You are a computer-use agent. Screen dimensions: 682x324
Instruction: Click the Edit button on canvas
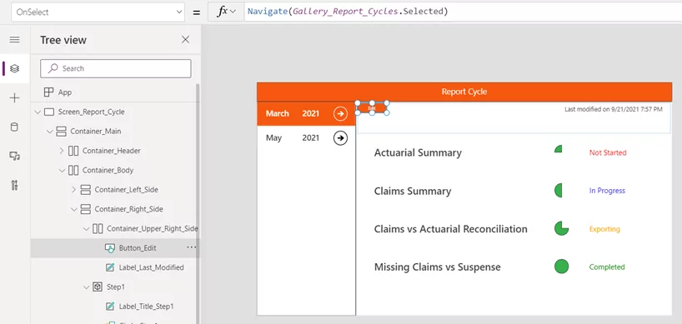(372, 107)
